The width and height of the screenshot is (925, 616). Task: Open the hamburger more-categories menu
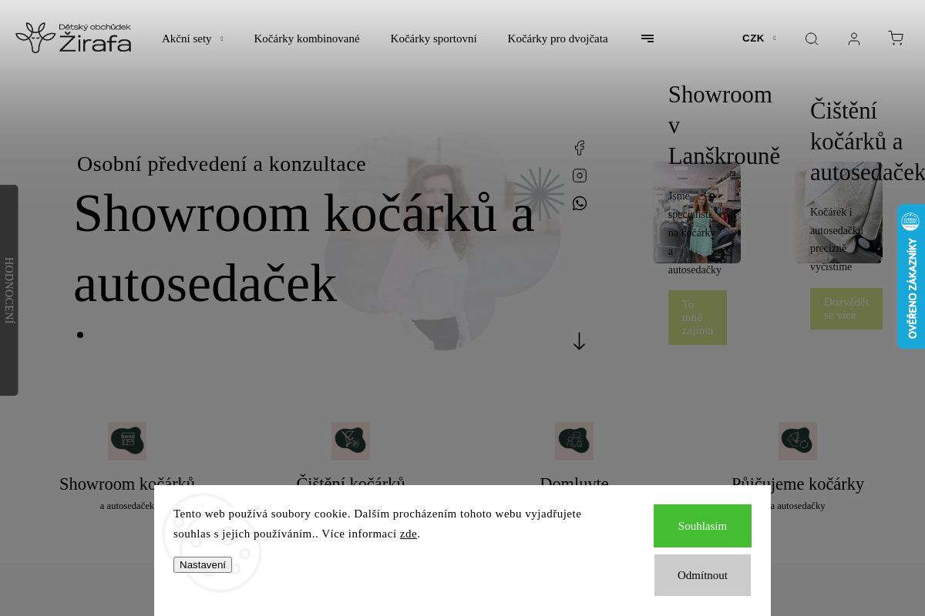pyautogui.click(x=647, y=38)
